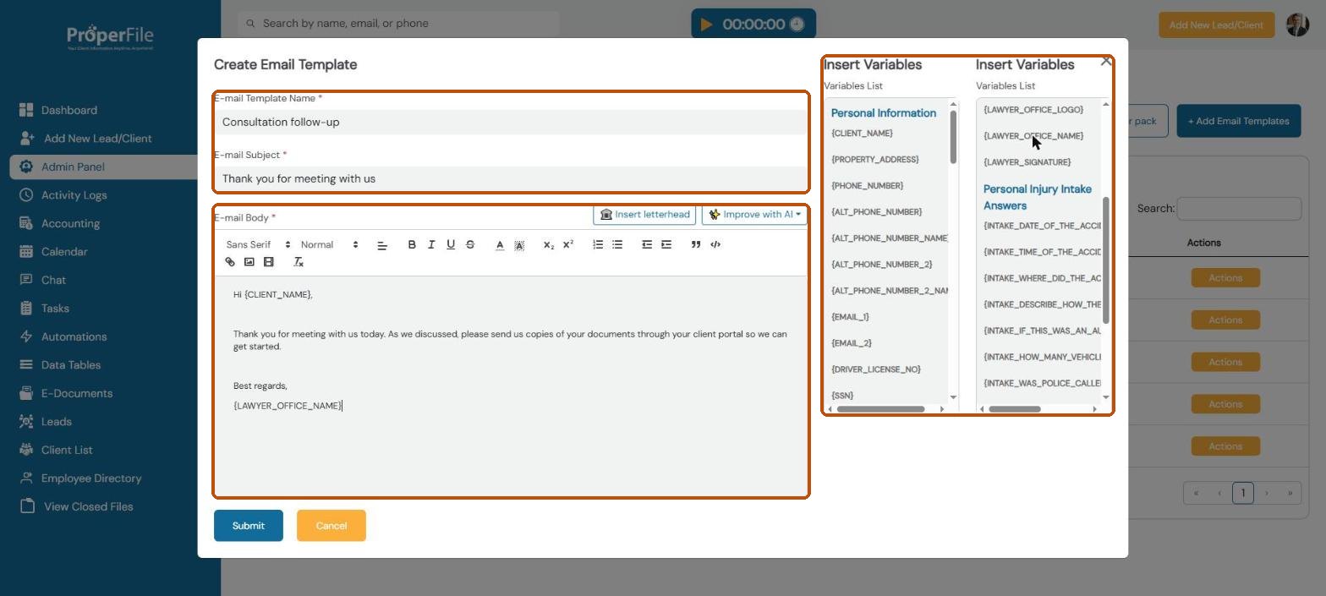
Task: Open Calendar in the sidebar
Action: point(64,252)
